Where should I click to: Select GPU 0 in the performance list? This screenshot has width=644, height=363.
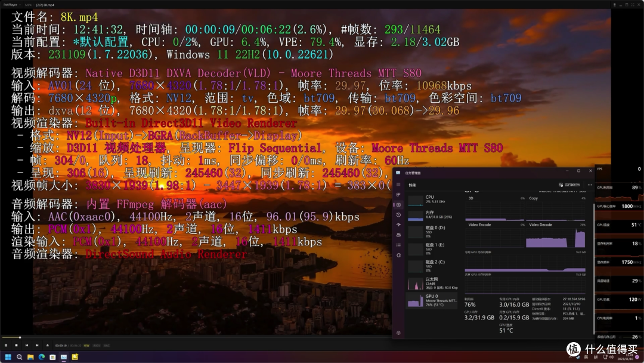(429, 299)
